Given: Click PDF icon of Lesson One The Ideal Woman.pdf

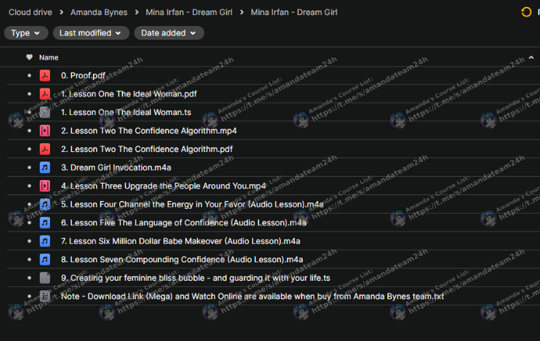Looking at the screenshot, I should click(x=45, y=94).
